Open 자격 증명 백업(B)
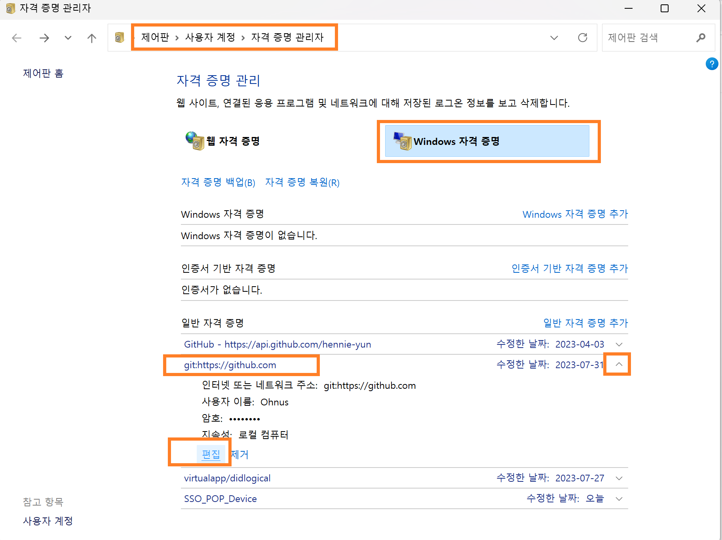Screen dimensions: 722x540 pos(218,183)
